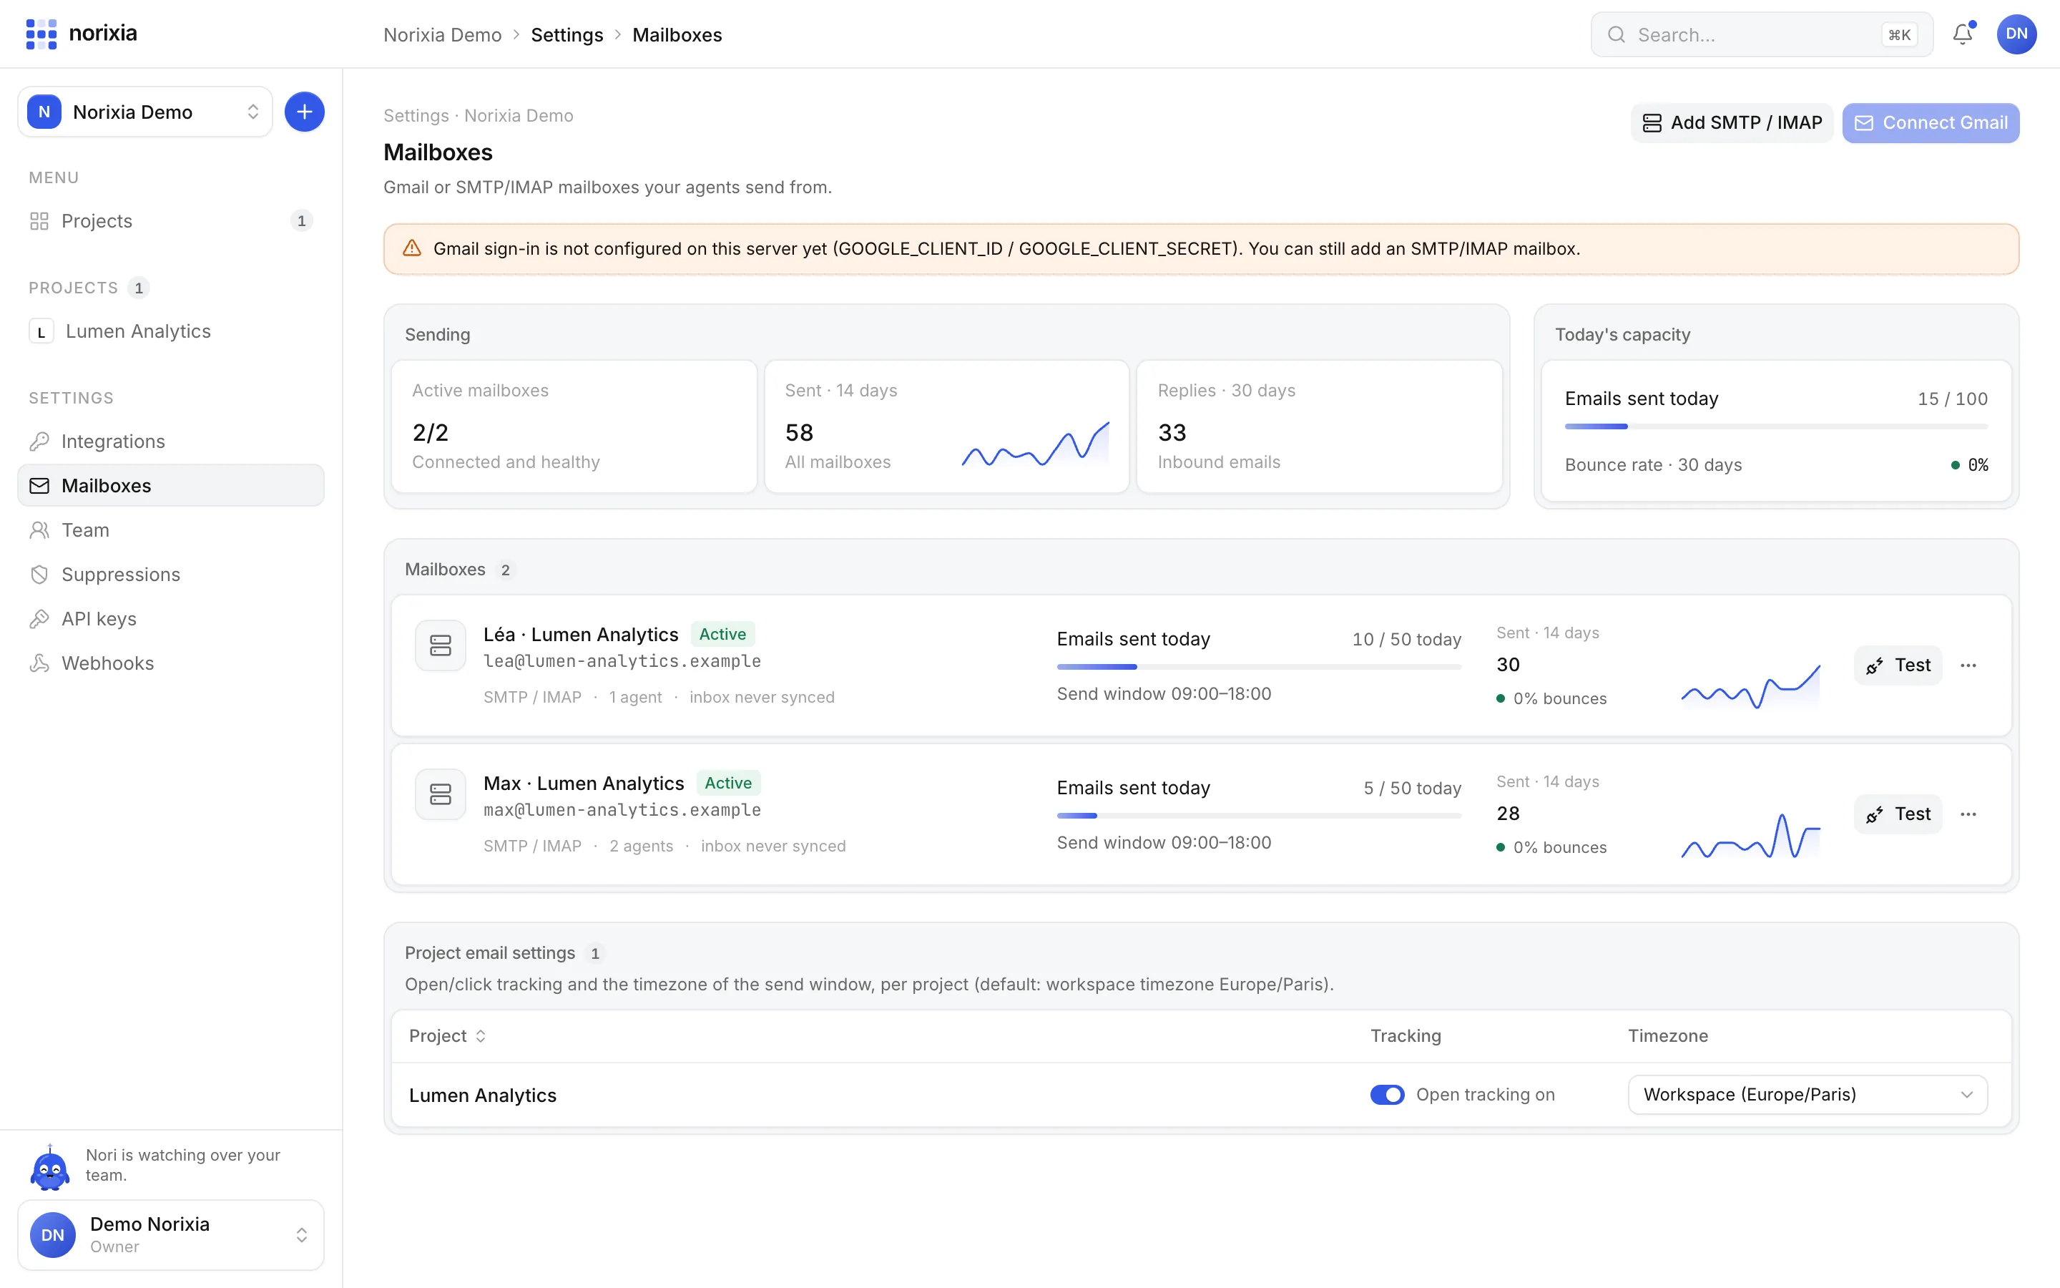Open Projects in the sidebar menu
This screenshot has height=1288, width=2060.
click(x=170, y=220)
